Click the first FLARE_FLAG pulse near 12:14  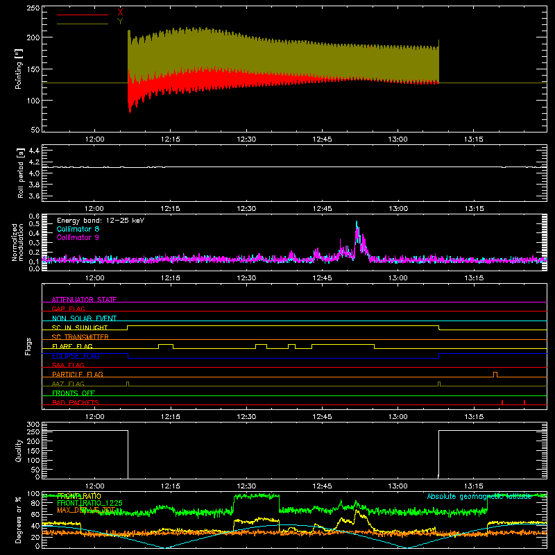click(166, 346)
